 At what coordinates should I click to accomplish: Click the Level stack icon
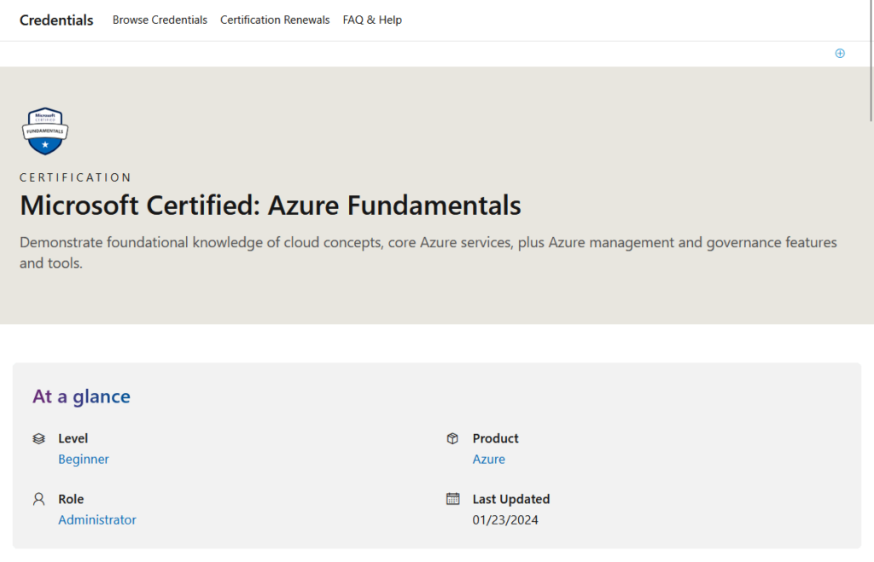(x=38, y=439)
